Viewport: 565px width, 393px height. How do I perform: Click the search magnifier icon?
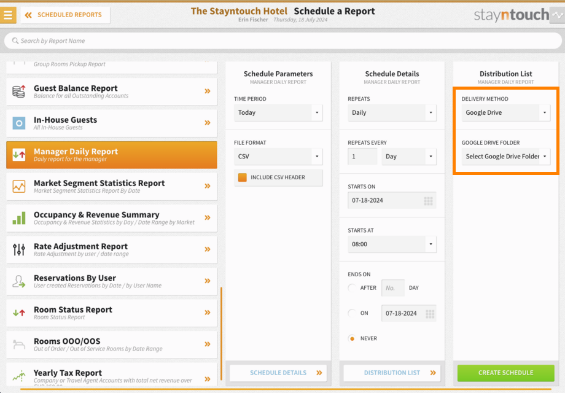tap(15, 41)
